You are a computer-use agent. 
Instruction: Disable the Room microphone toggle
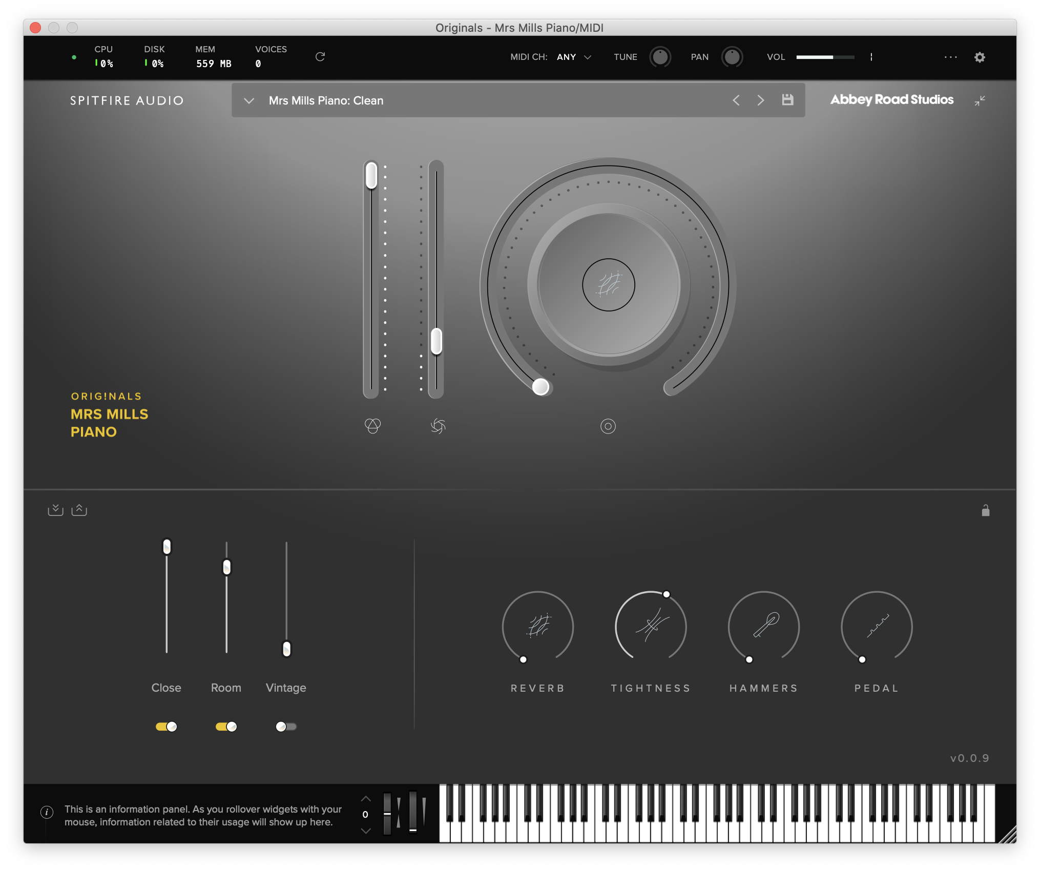[226, 727]
